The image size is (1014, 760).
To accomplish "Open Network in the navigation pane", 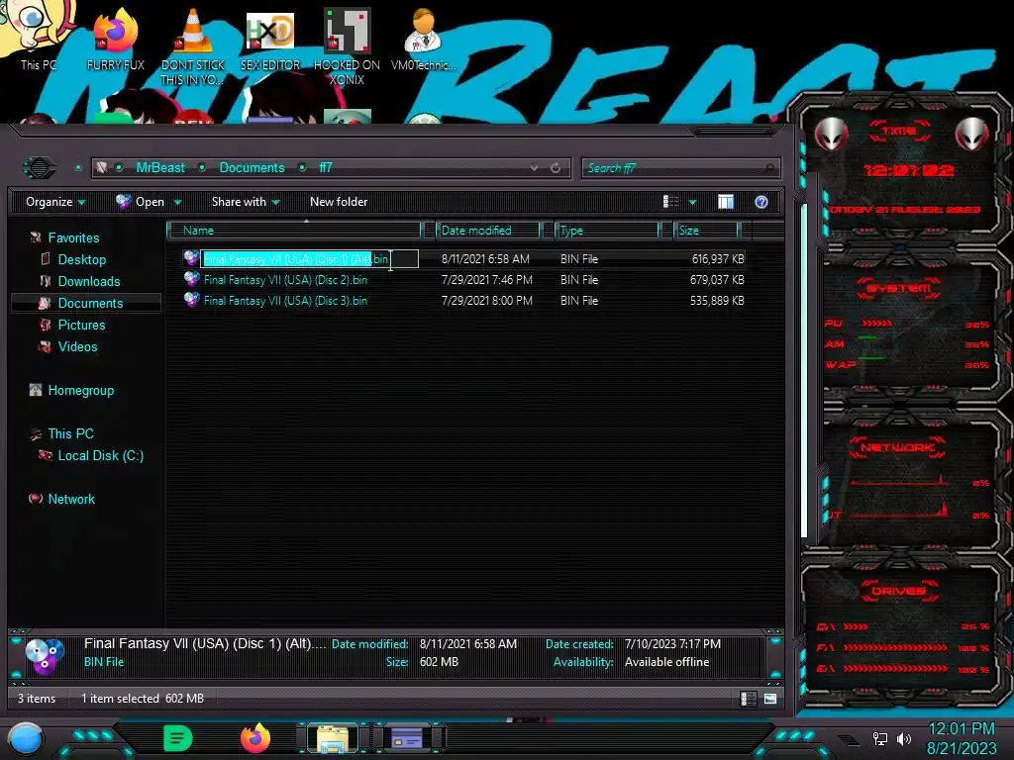I will click(70, 499).
